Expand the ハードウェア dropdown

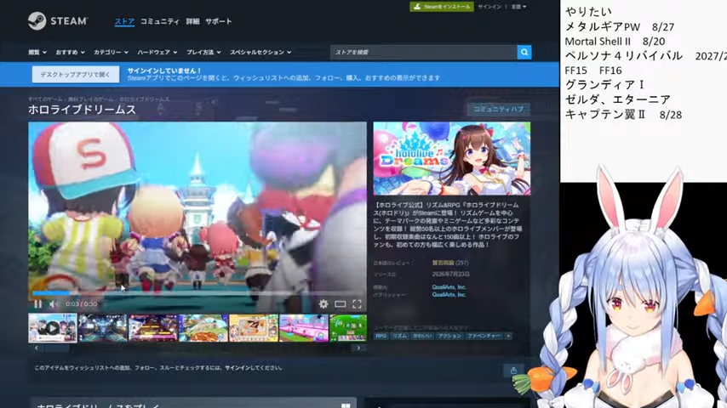(157, 53)
